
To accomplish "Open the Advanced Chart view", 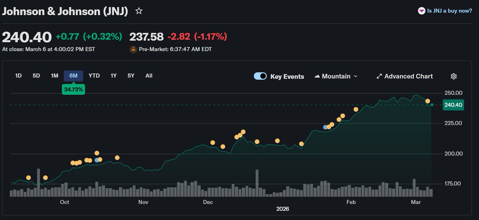I will point(405,76).
